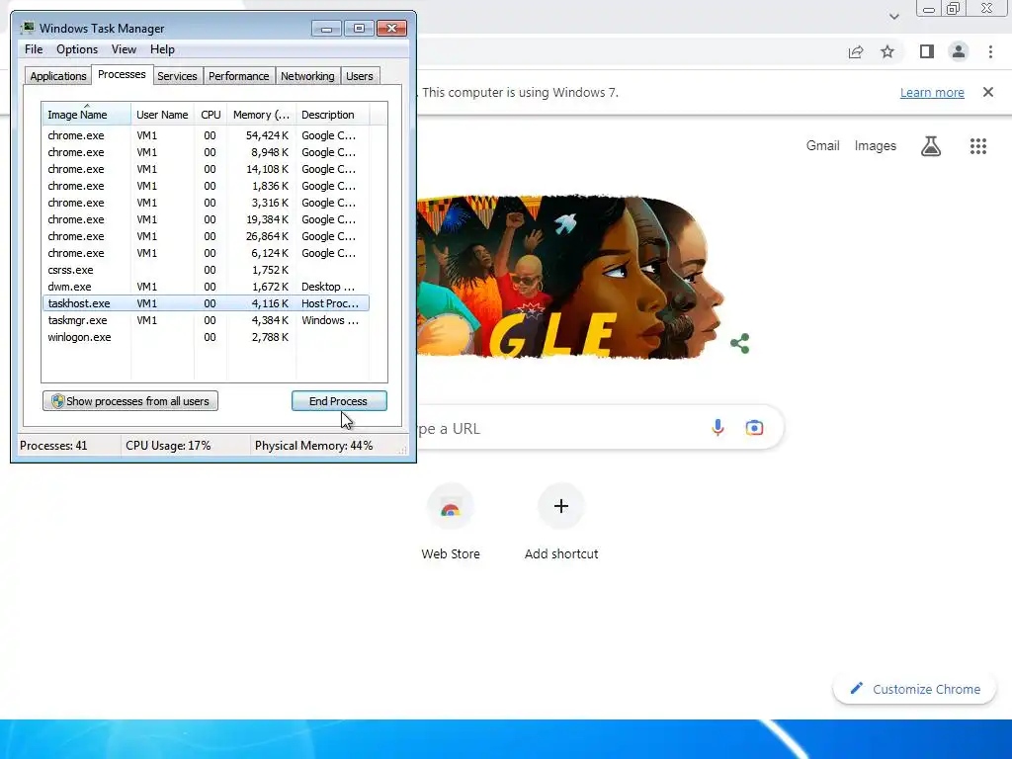Viewport: 1012px width, 759px height.
Task: Click Show processes from all users
Action: (x=130, y=401)
